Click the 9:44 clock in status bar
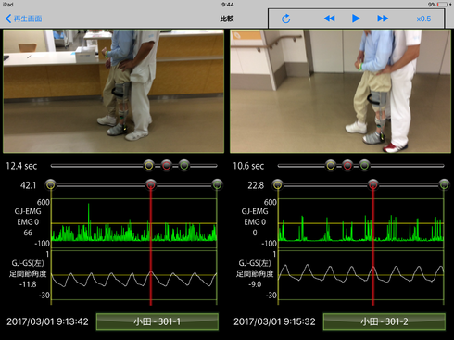 coord(228,5)
